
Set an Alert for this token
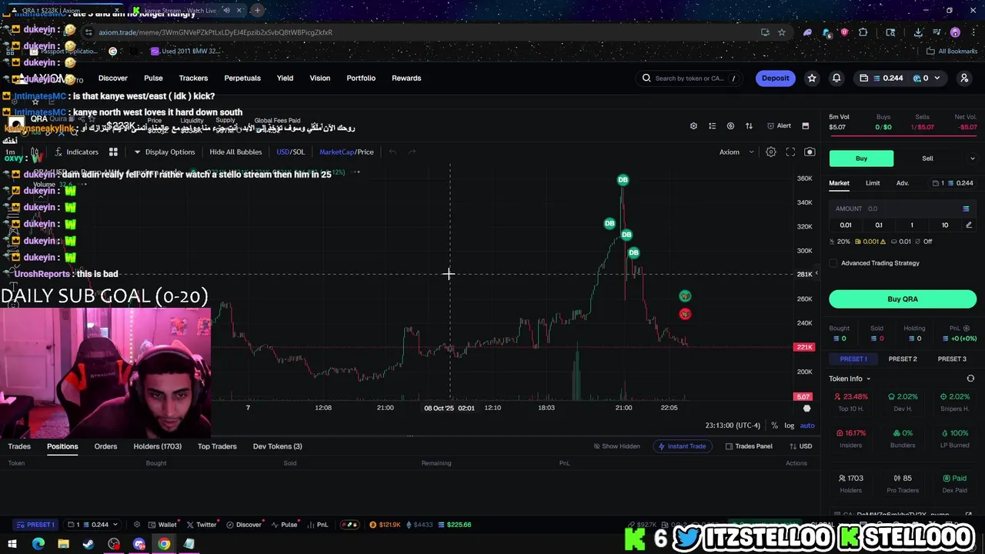coord(779,125)
